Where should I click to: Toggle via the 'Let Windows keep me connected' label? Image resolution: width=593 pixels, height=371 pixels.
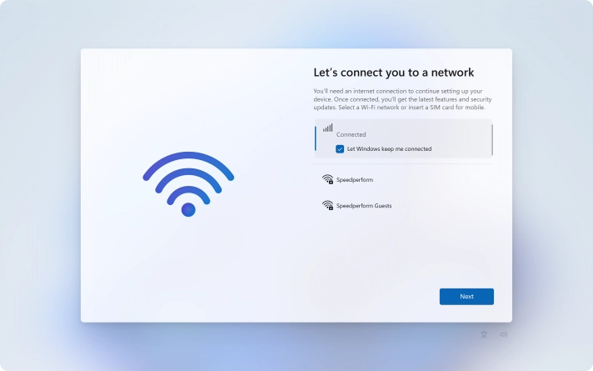[389, 148]
